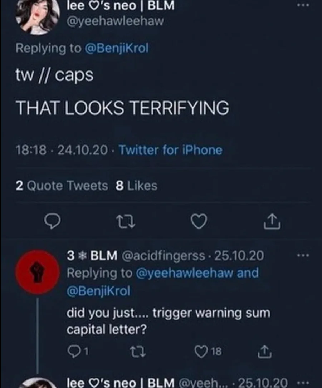Screen dimensions: 322x388
Task: Like the main tweet with the heart icon
Action: (x=198, y=222)
